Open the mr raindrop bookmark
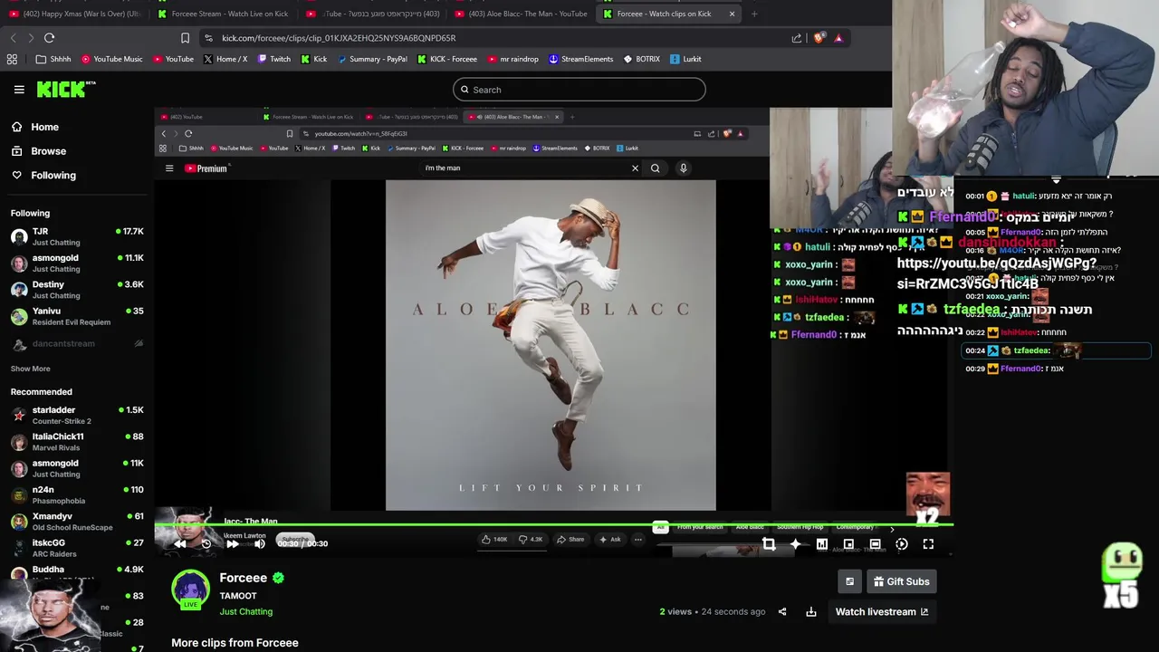Image resolution: width=1159 pixels, height=652 pixels. click(512, 59)
